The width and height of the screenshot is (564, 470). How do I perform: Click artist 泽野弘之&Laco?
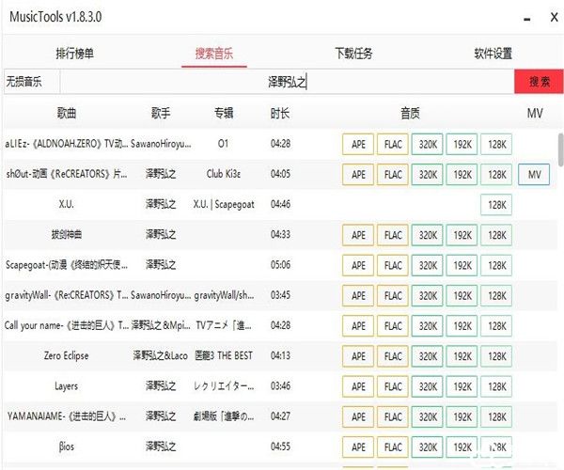click(161, 355)
